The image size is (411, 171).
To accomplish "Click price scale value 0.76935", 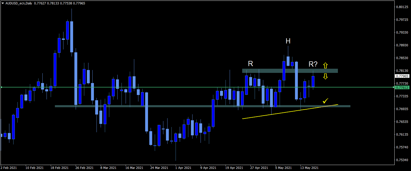I will click(402, 109).
